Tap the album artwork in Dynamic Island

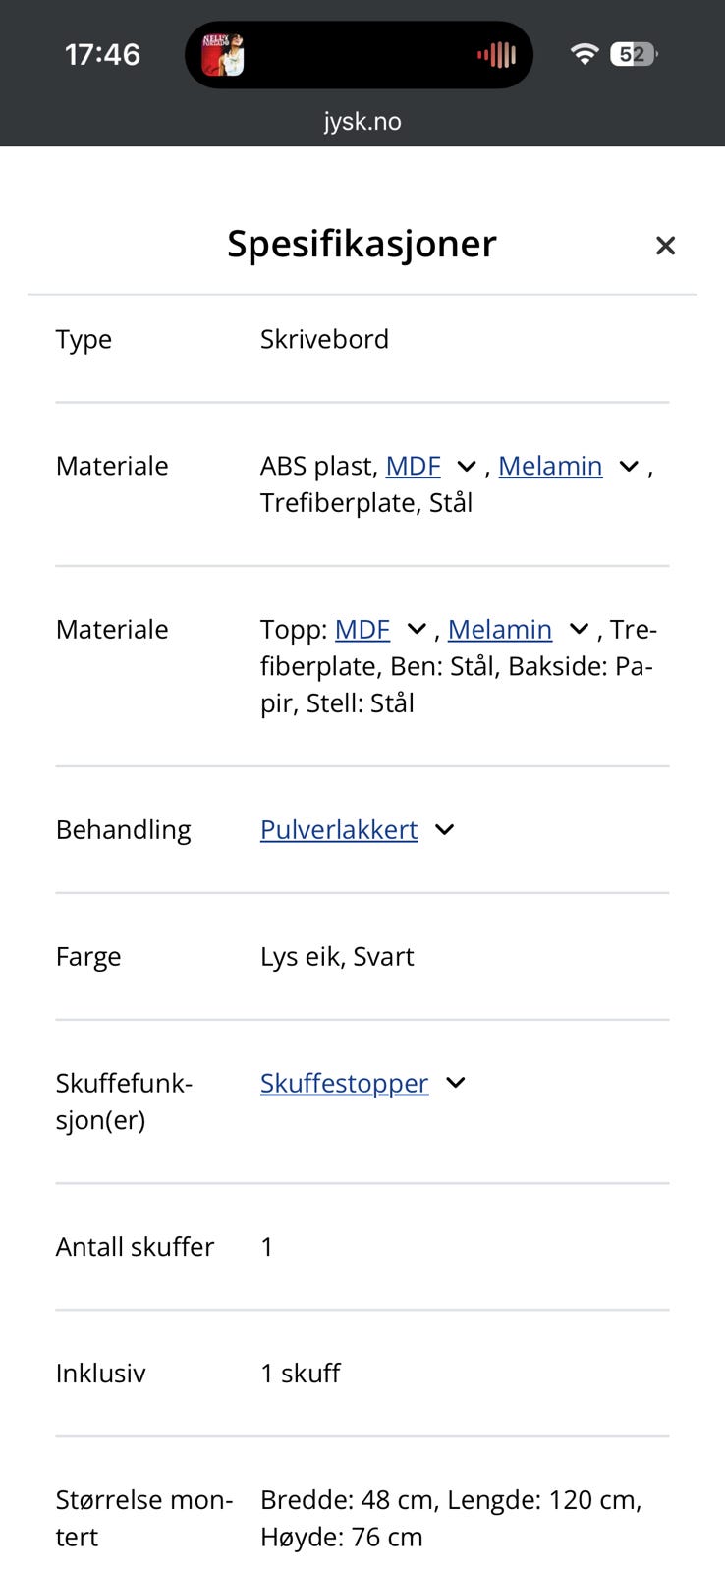pyautogui.click(x=223, y=55)
